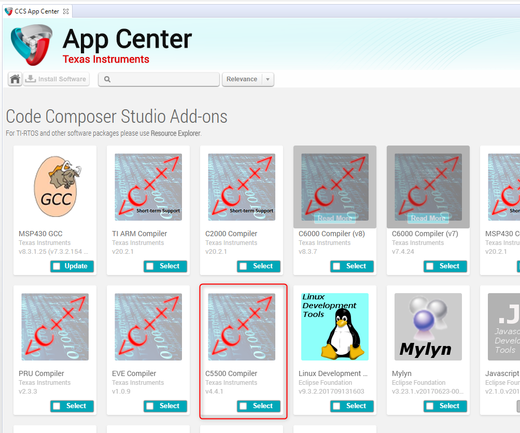Image resolution: width=520 pixels, height=433 pixels.
Task: Click the C5500 Compiler title text
Action: coord(231,373)
